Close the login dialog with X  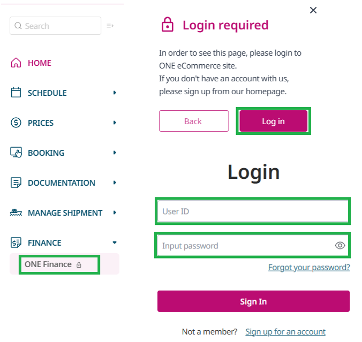point(313,10)
